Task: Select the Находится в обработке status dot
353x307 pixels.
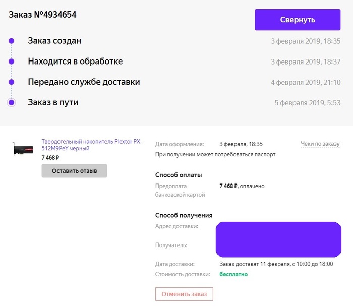Action: pyautogui.click(x=12, y=62)
